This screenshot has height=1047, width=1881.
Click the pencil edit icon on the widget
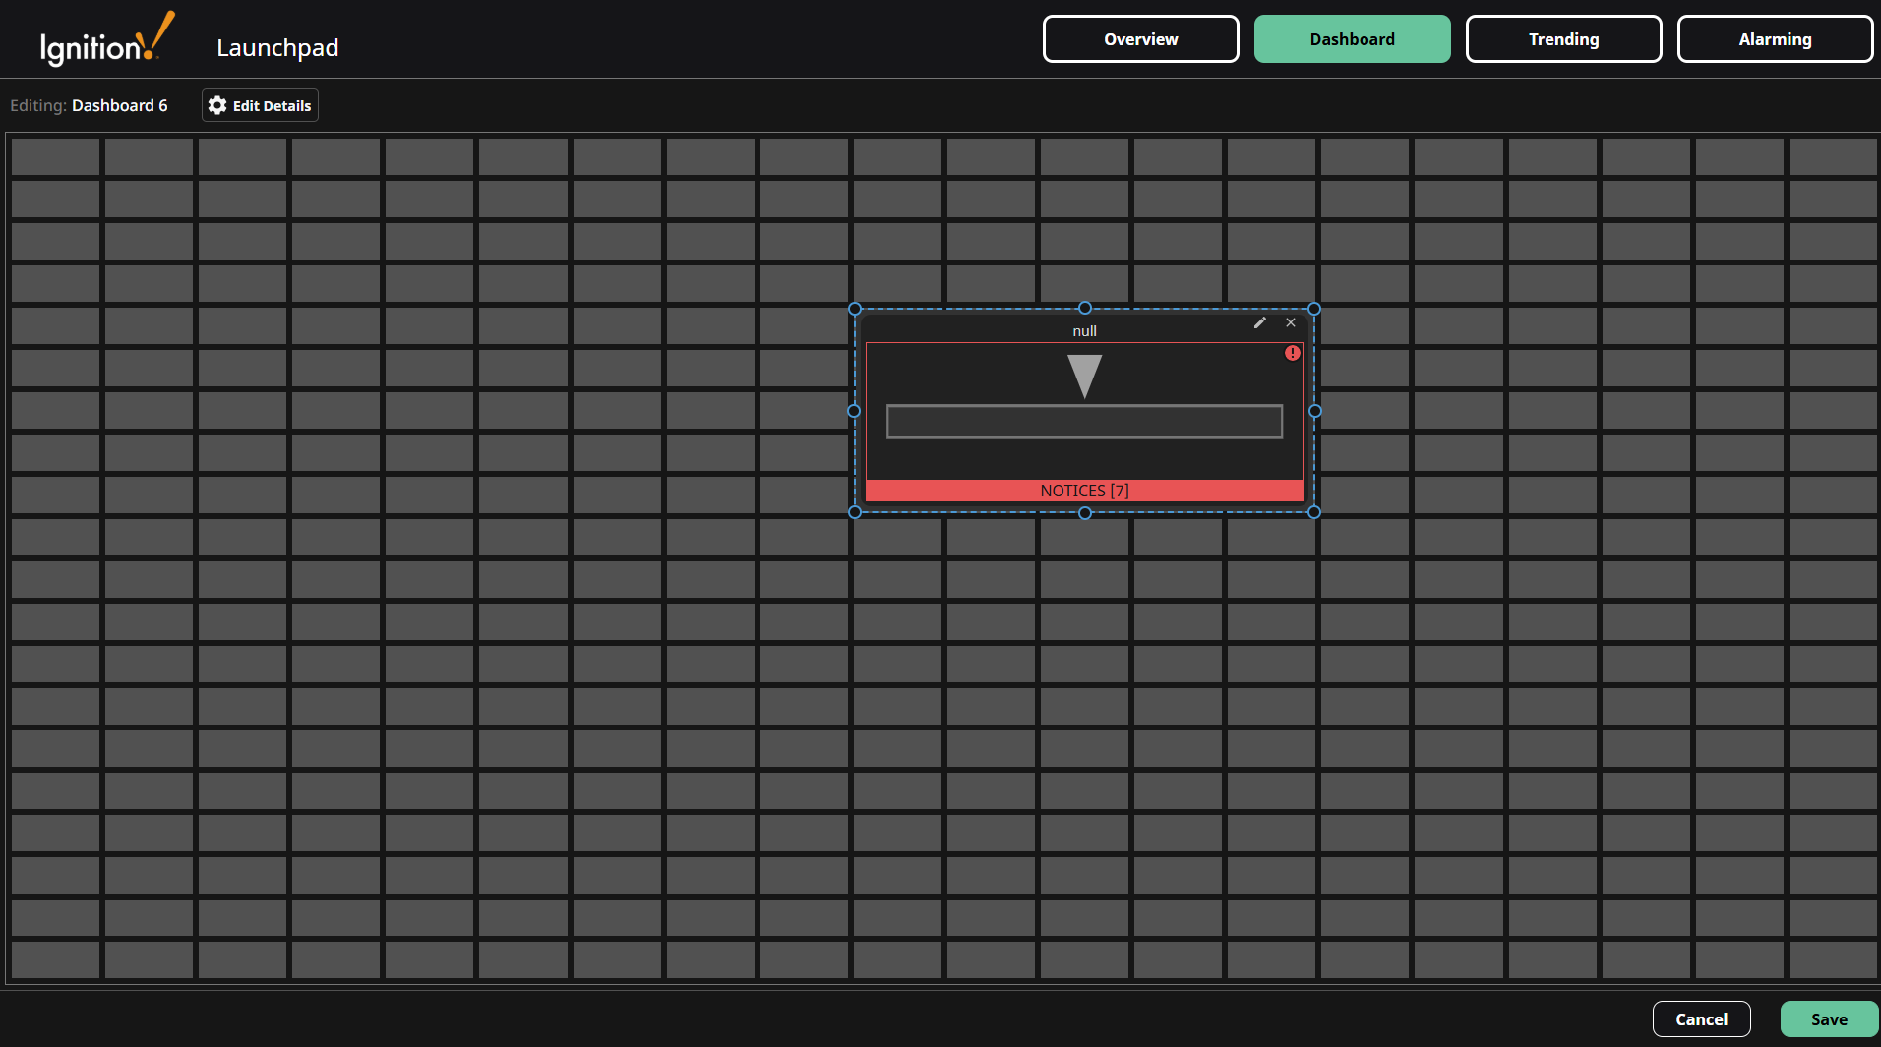(x=1260, y=322)
